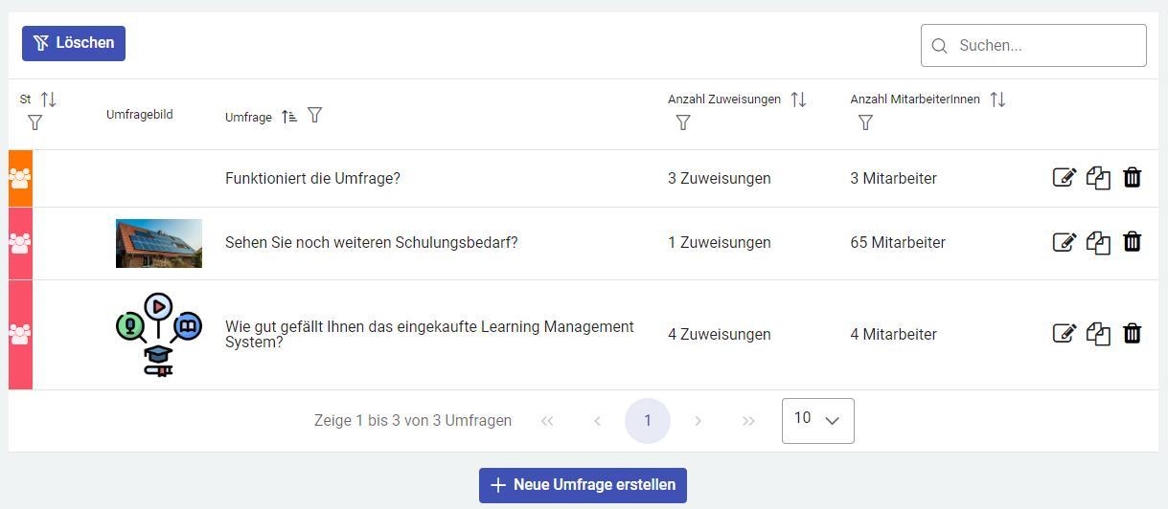Delete the Schulungsbedarf survey
The height and width of the screenshot is (509, 1168).
click(1132, 242)
